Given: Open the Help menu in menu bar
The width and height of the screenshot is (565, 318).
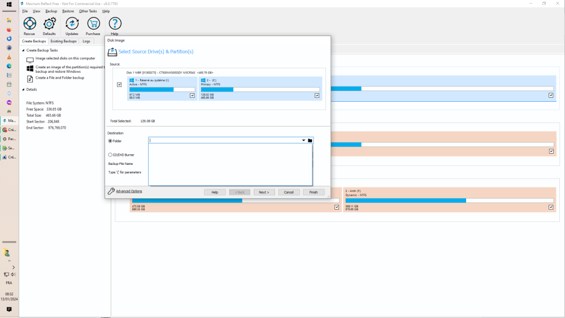Looking at the screenshot, I should point(106,11).
